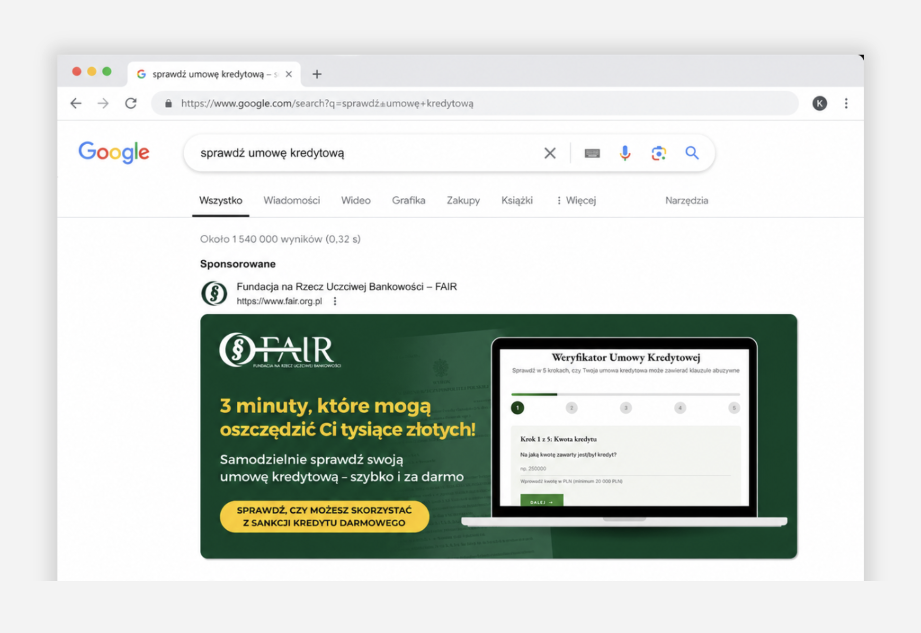Screen dimensions: 921x633
Task: Open Fundacja na Rzecz Uczciwej Bankowości link
Action: (347, 286)
